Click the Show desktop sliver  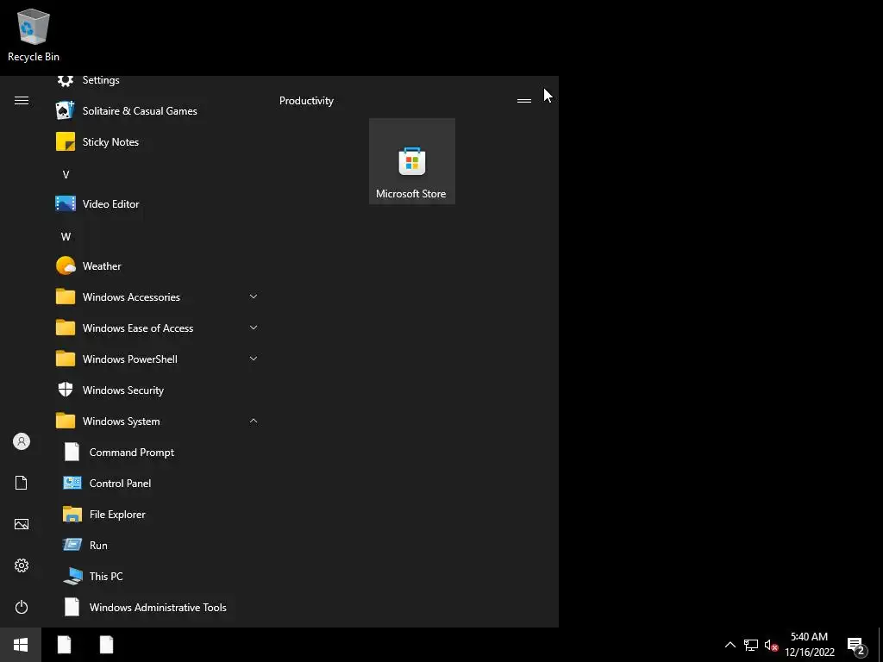880,645
